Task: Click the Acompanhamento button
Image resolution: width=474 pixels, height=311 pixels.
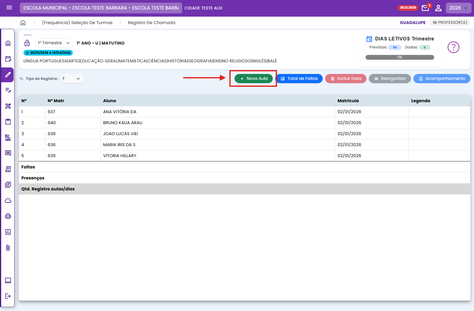Action: 442,79
